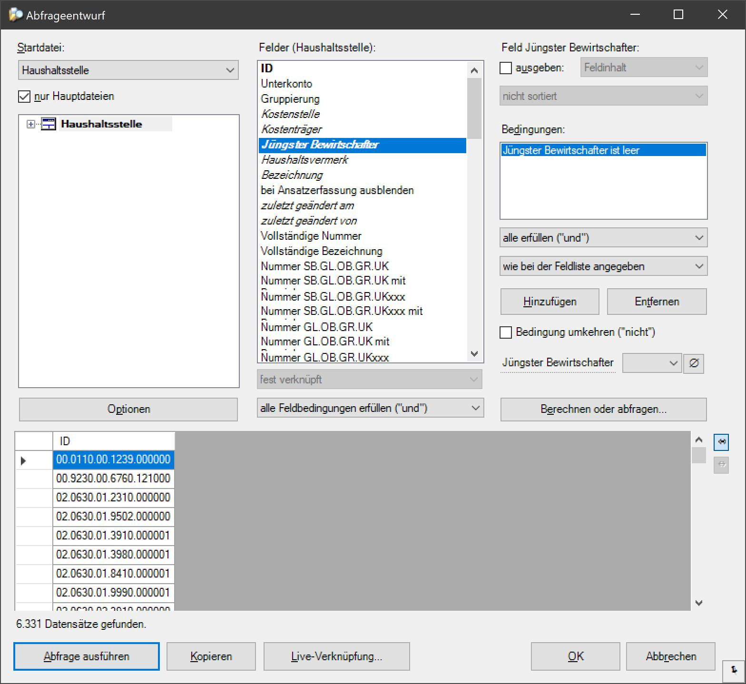Click the row pointer arrow of the first result row
The image size is (746, 684).
pos(23,460)
